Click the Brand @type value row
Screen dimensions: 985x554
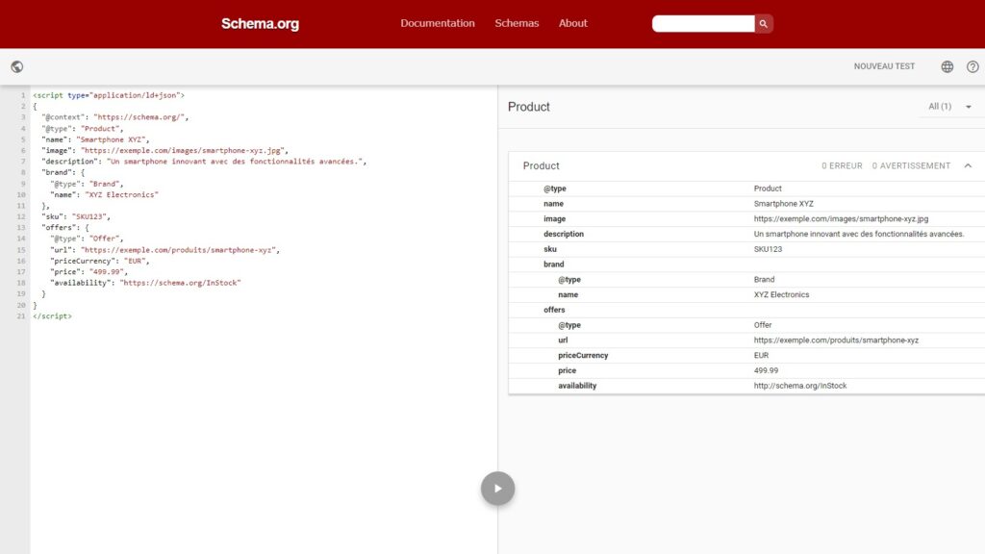(x=764, y=280)
